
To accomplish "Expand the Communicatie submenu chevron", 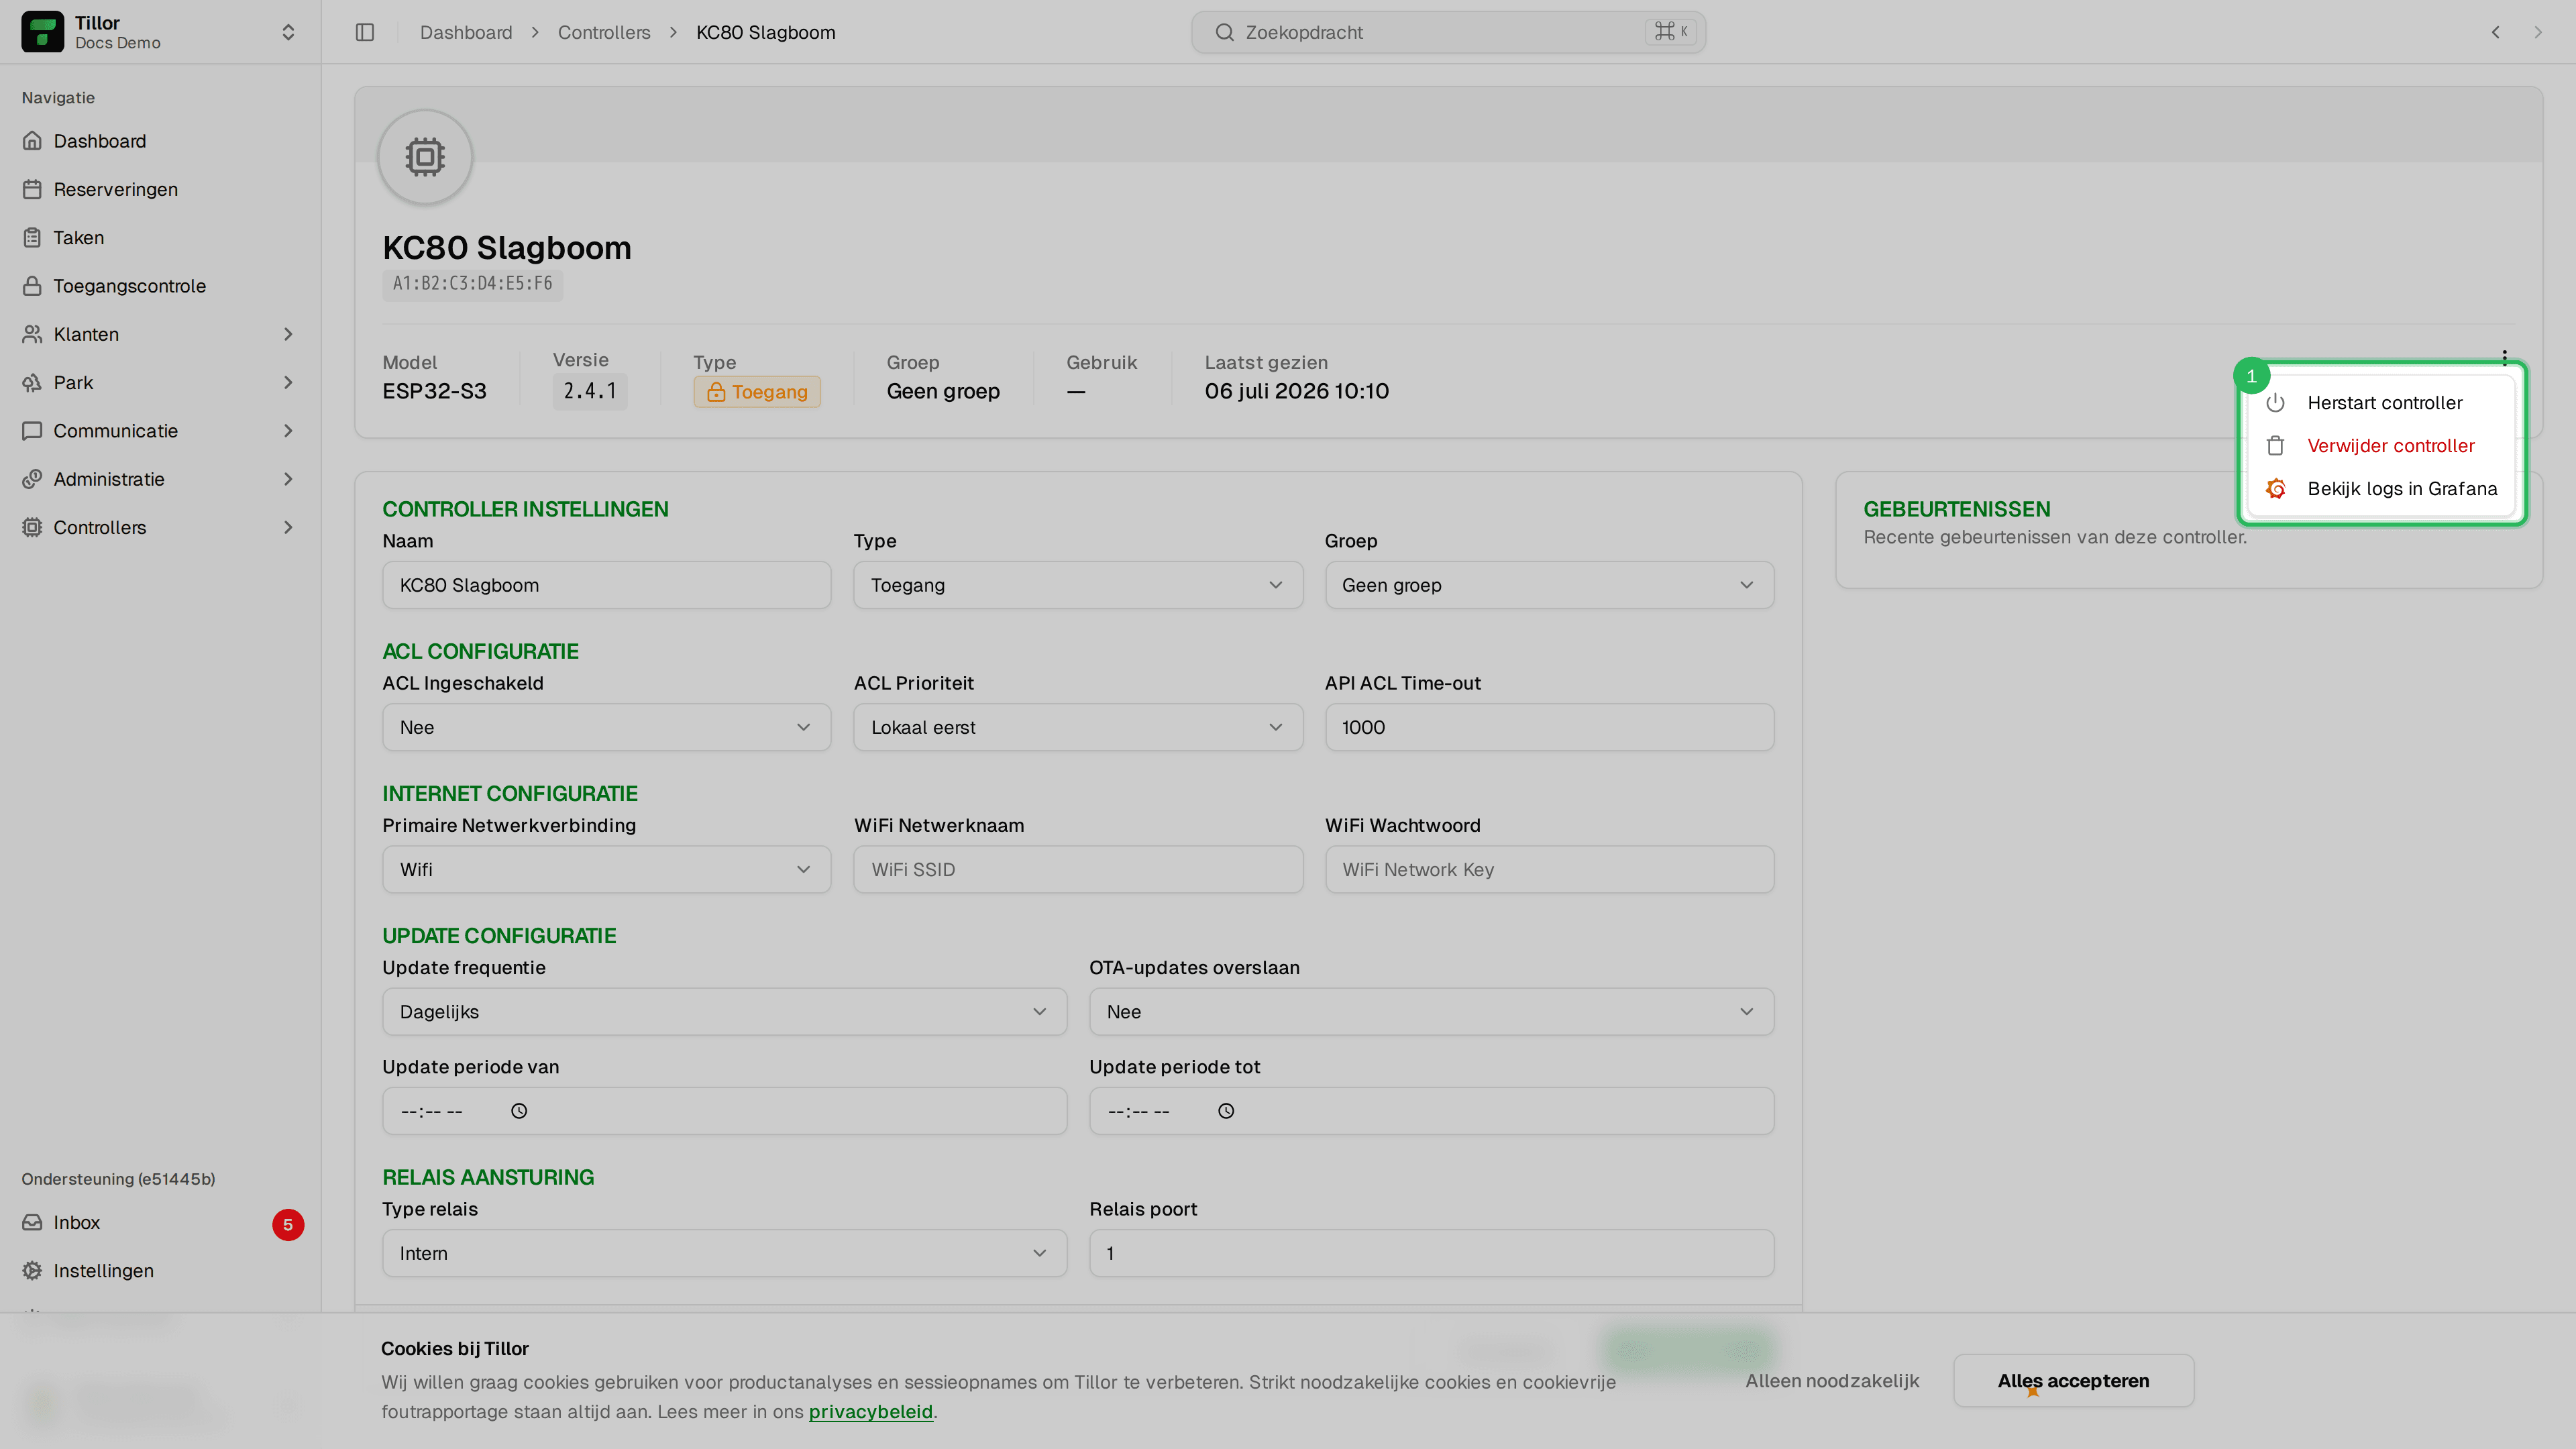I will click(288, 431).
